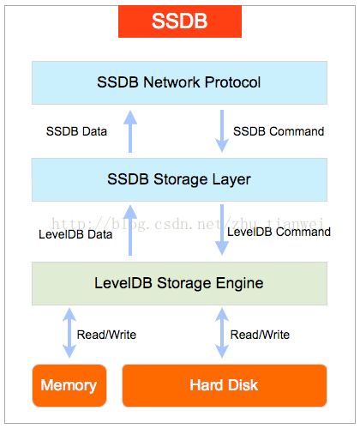Click the double arrow above Memory
Image resolution: width=360 pixels, height=429 pixels.
[69, 333]
